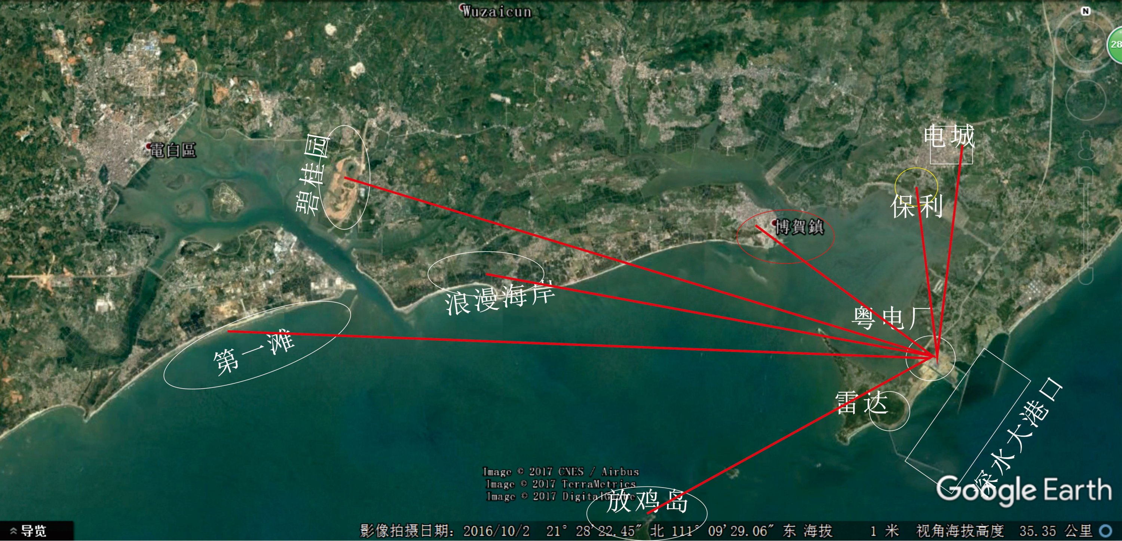Click the look-around compass ring control
Screen dimensions: 1122x541
click(1085, 42)
